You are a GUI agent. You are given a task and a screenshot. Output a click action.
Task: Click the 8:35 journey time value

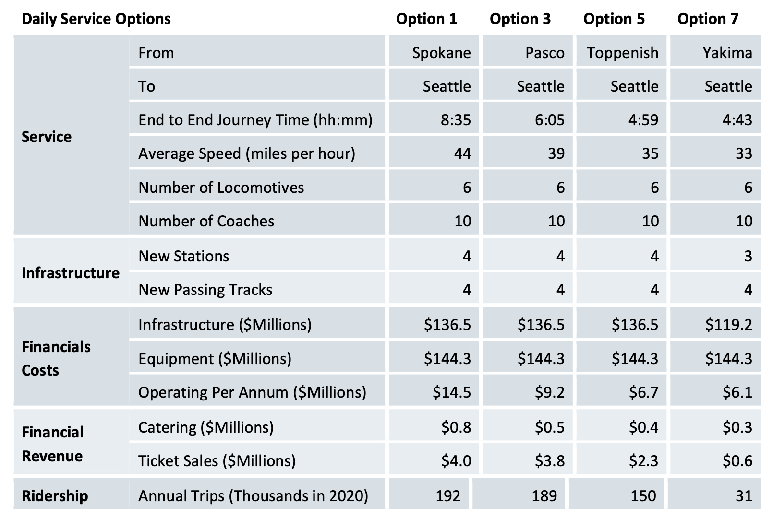456,119
